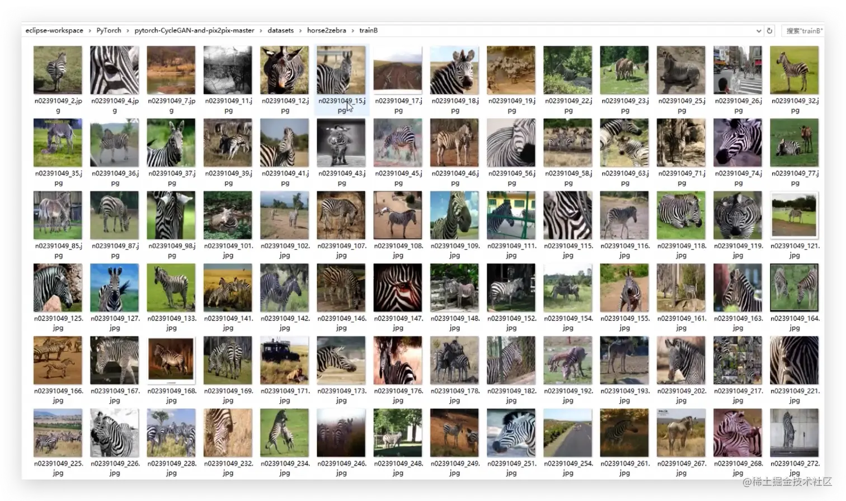846x501 pixels.
Task: Select thumbnail n02391049_109.jpg
Action: [x=454, y=215]
